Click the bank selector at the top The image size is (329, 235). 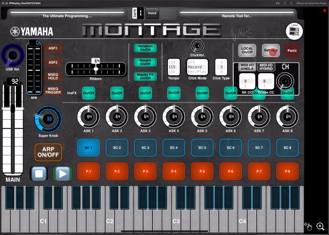(138, 13)
